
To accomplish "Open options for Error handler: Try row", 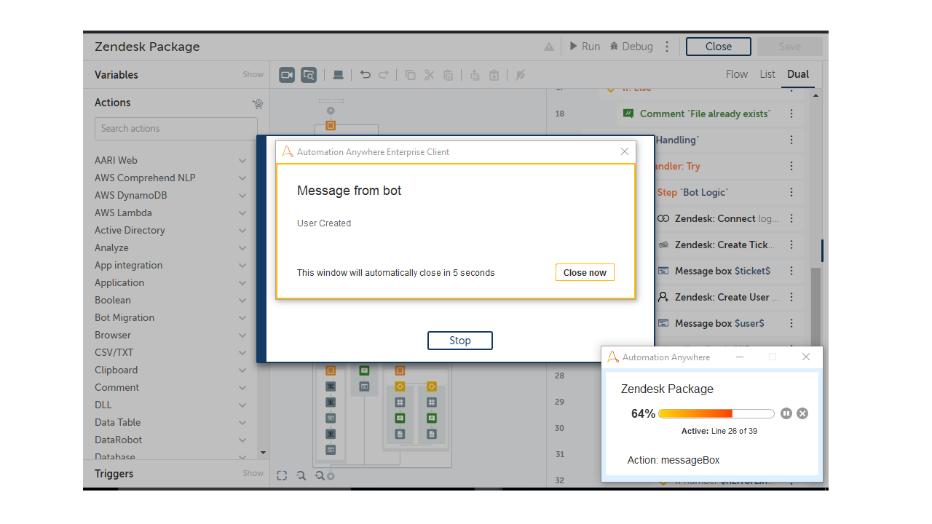I will coord(791,166).
